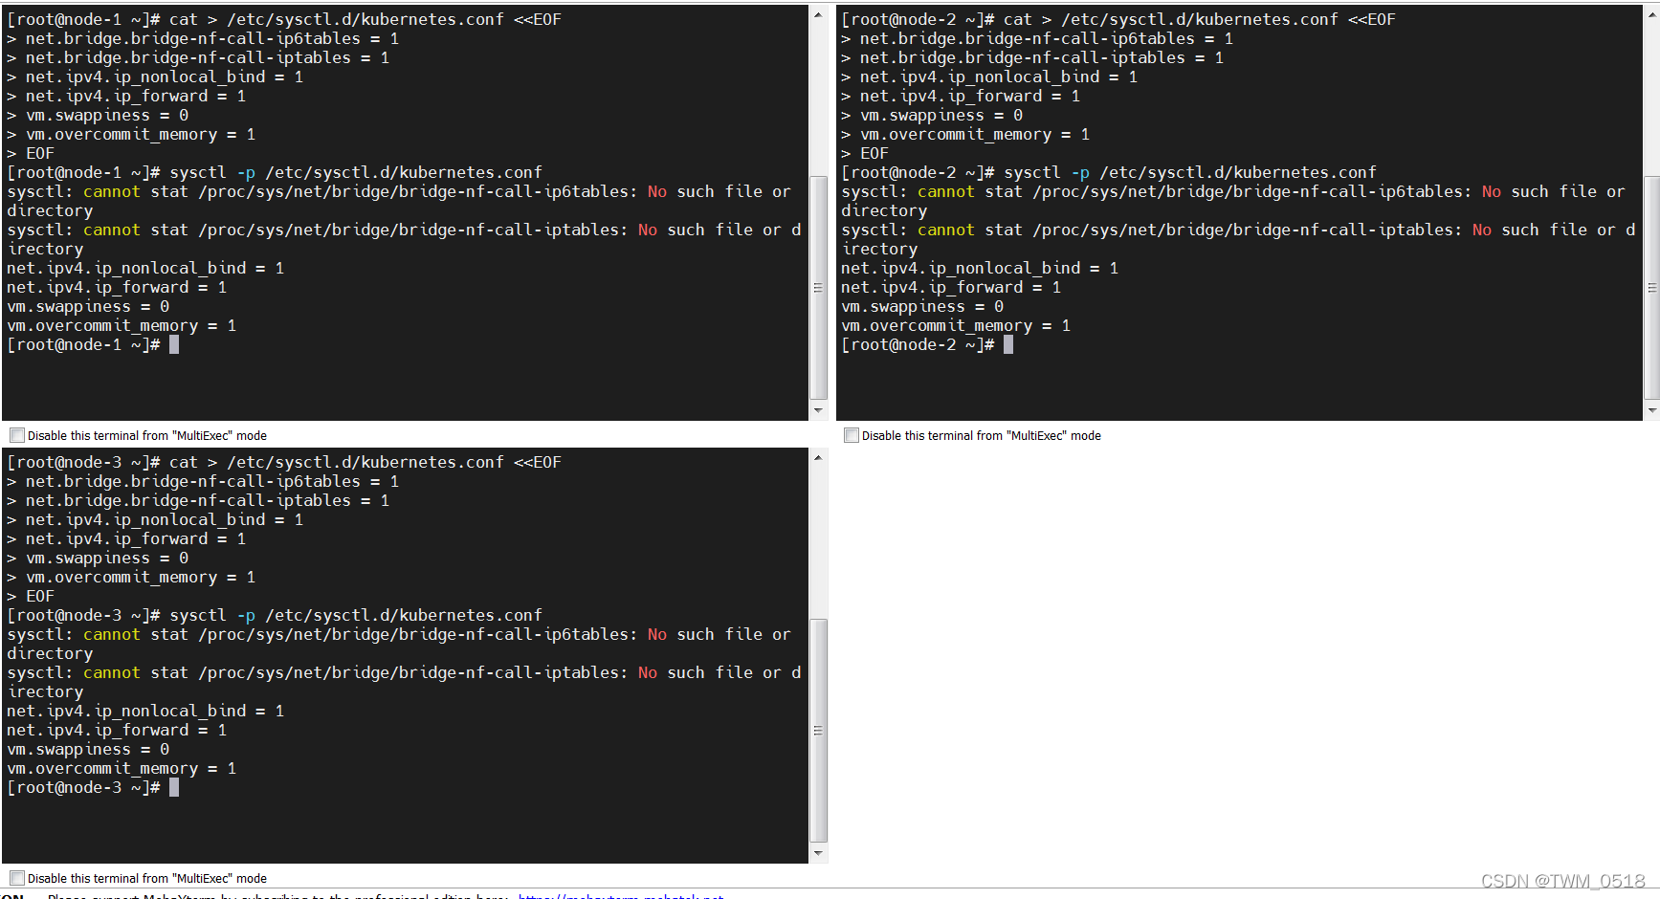The height and width of the screenshot is (899, 1660).
Task: Select the node-3 terminal scrollbar handle
Action: (818, 730)
